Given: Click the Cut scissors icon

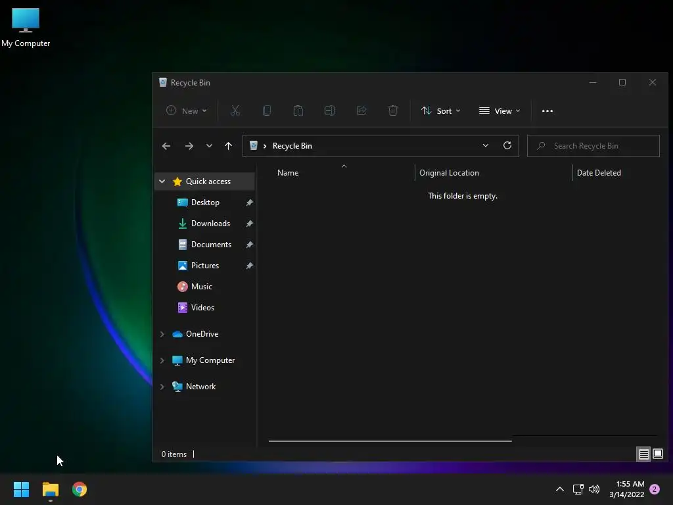Looking at the screenshot, I should pos(235,110).
